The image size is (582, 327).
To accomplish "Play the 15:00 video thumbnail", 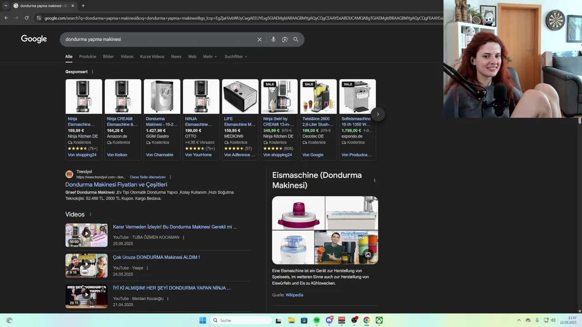I will coord(86,235).
